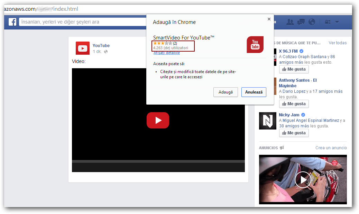Open the friend requests icon
The height and width of the screenshot is (214, 359).
pyautogui.click(x=290, y=22)
